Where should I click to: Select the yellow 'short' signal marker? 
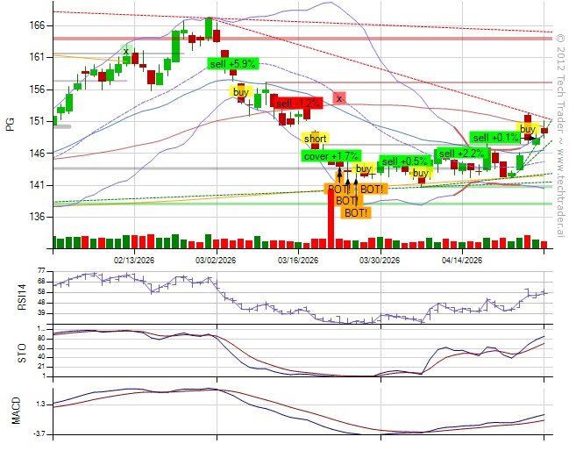point(315,139)
